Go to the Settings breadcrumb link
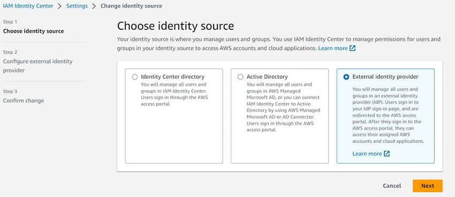The height and width of the screenshot is (197, 455). (77, 6)
